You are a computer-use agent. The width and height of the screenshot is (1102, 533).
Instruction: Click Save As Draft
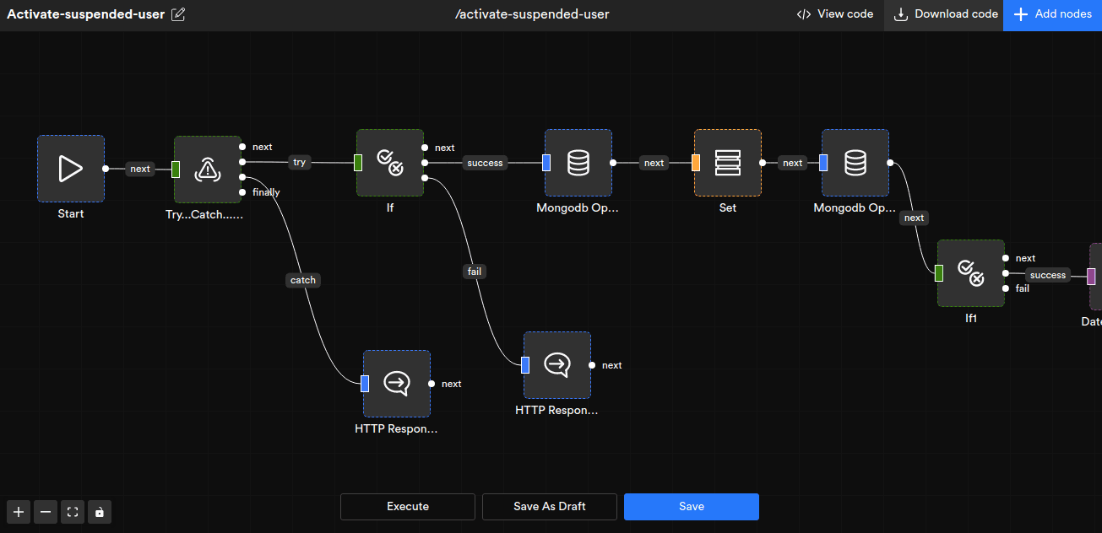(x=550, y=507)
